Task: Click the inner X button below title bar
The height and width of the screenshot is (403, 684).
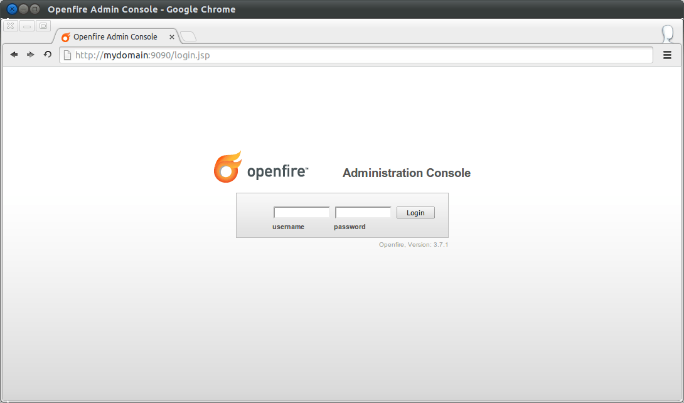Action: click(x=11, y=26)
